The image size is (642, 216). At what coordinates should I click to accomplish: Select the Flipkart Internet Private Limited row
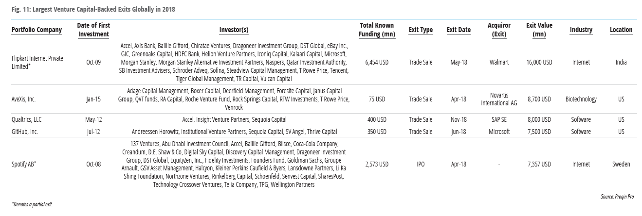pyautogui.click(x=37, y=62)
